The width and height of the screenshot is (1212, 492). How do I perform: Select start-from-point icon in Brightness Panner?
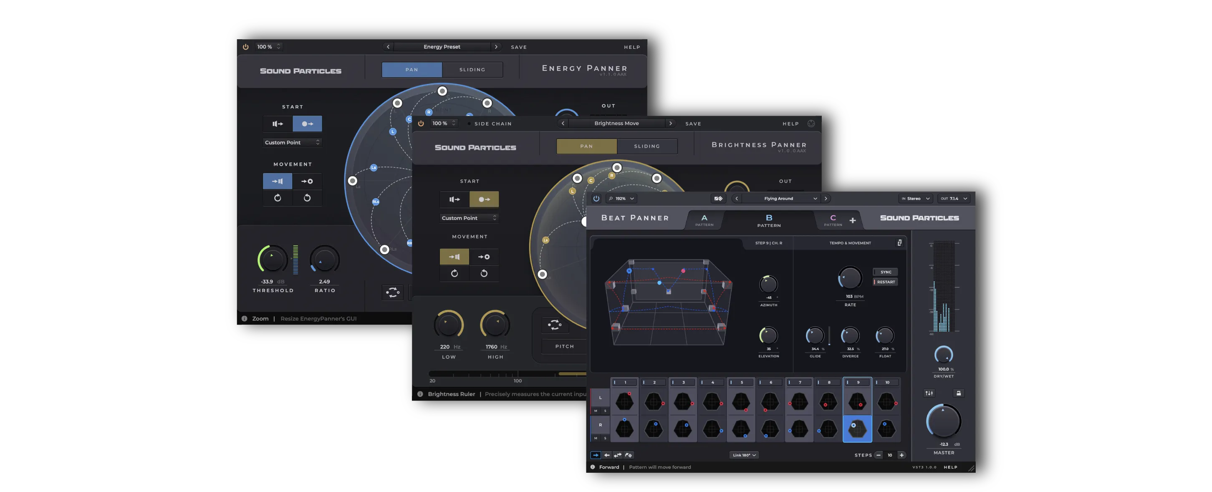click(x=484, y=199)
